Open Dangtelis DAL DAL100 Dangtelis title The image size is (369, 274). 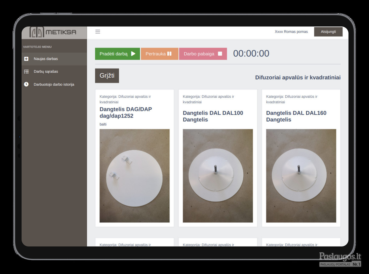[213, 116]
